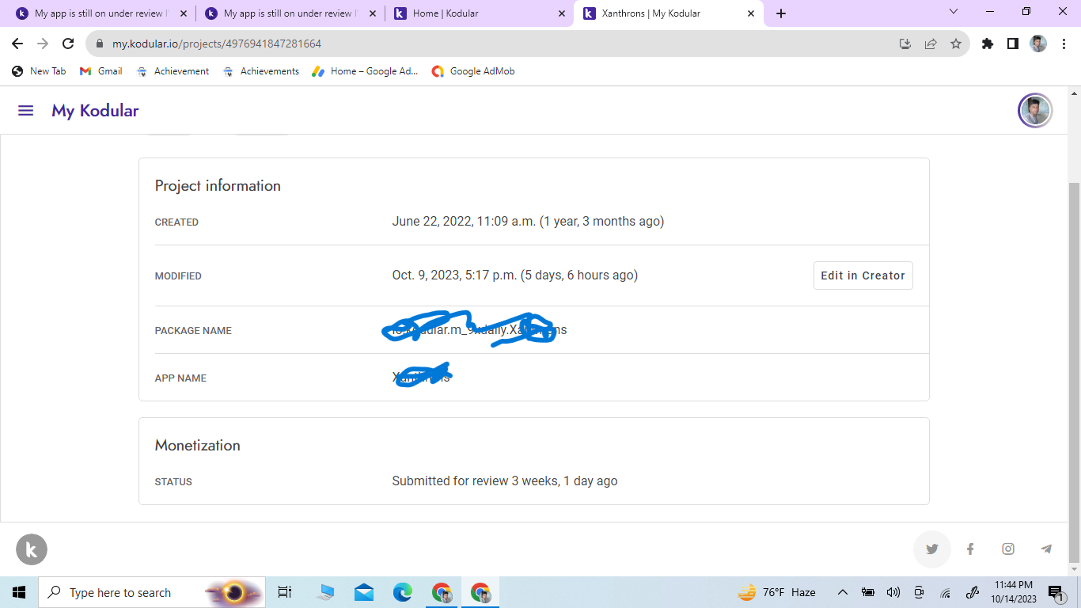Open the Windows Start menu
The height and width of the screenshot is (608, 1081).
(19, 592)
